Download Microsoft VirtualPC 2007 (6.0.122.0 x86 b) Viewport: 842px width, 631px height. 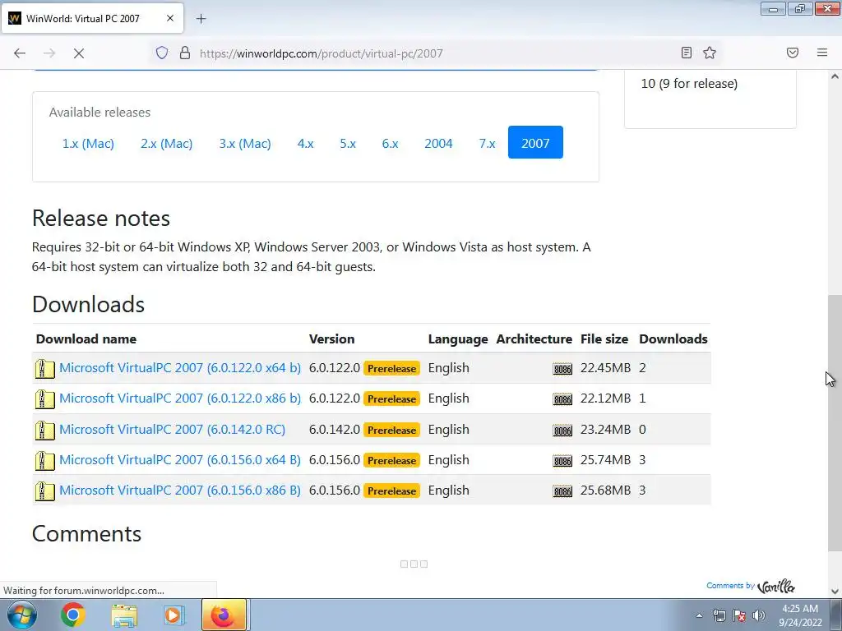[180, 398]
